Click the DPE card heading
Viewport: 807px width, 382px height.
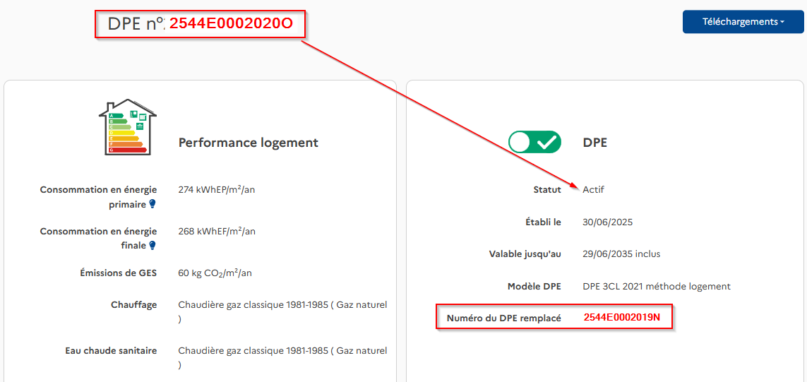(x=595, y=143)
